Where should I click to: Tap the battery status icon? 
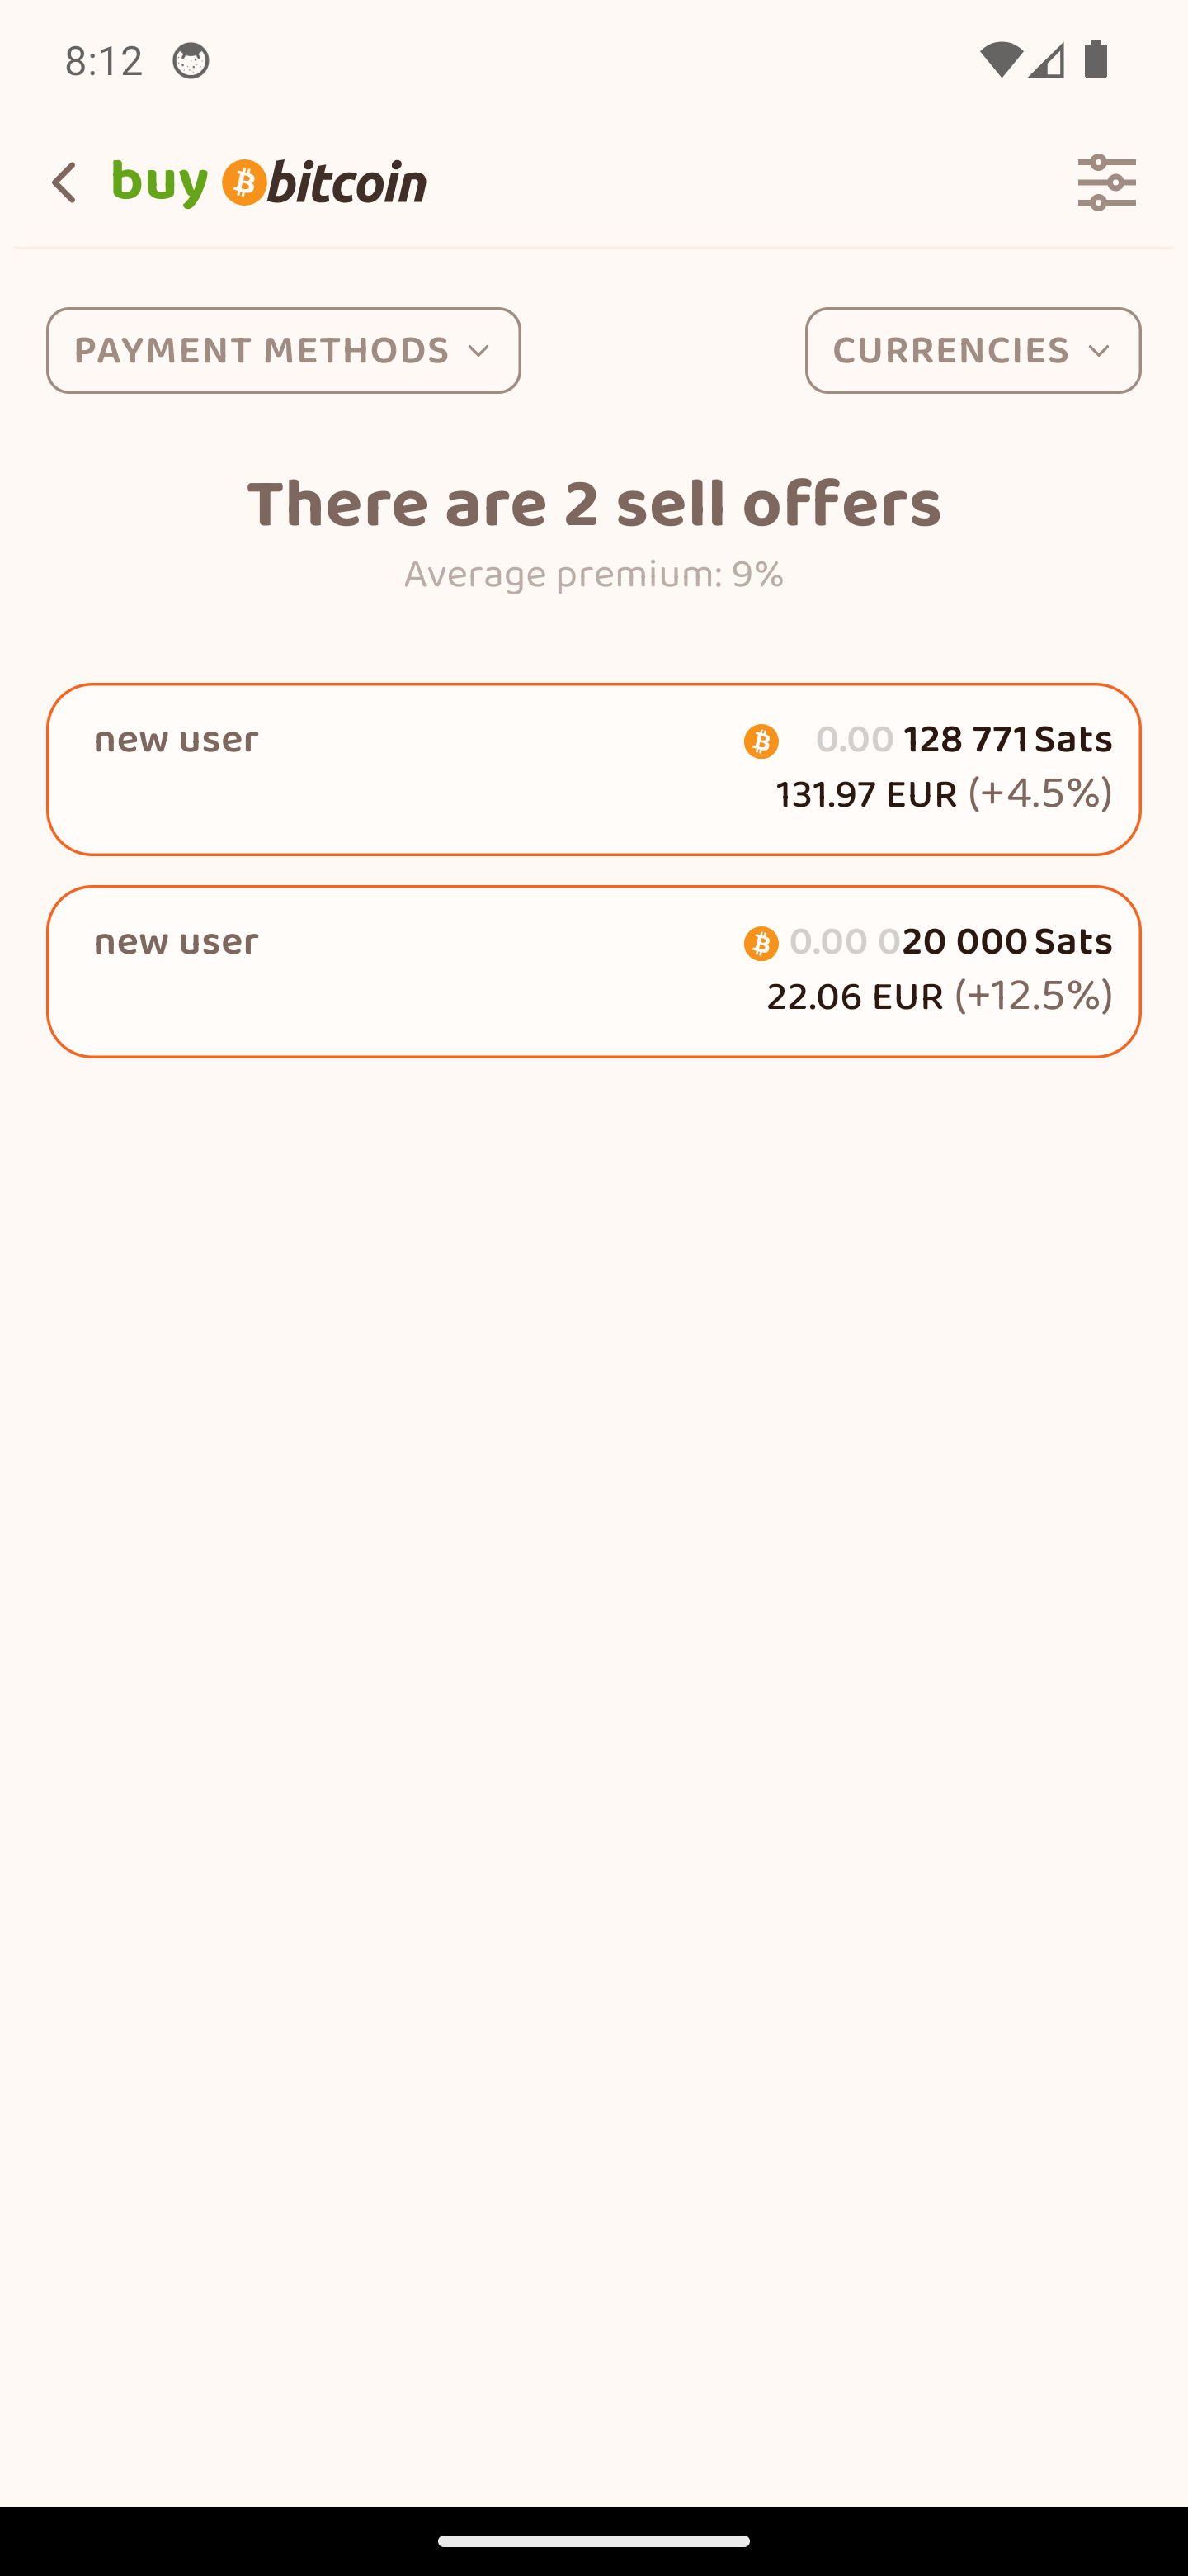[x=1096, y=60]
